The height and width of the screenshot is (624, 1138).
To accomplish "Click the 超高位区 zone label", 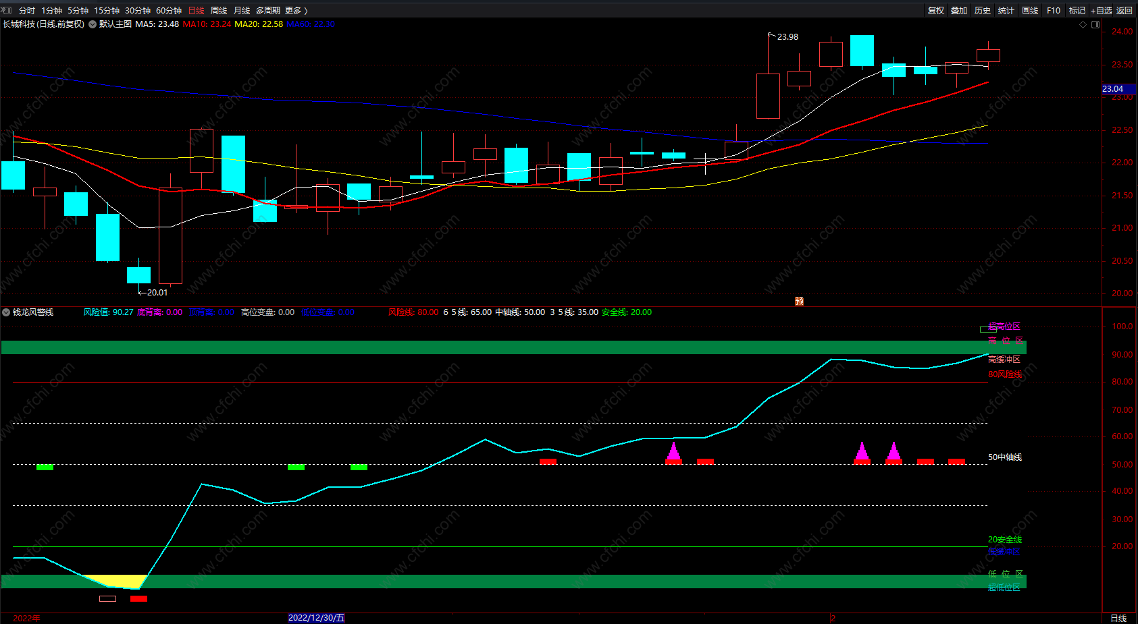I will point(1004,327).
